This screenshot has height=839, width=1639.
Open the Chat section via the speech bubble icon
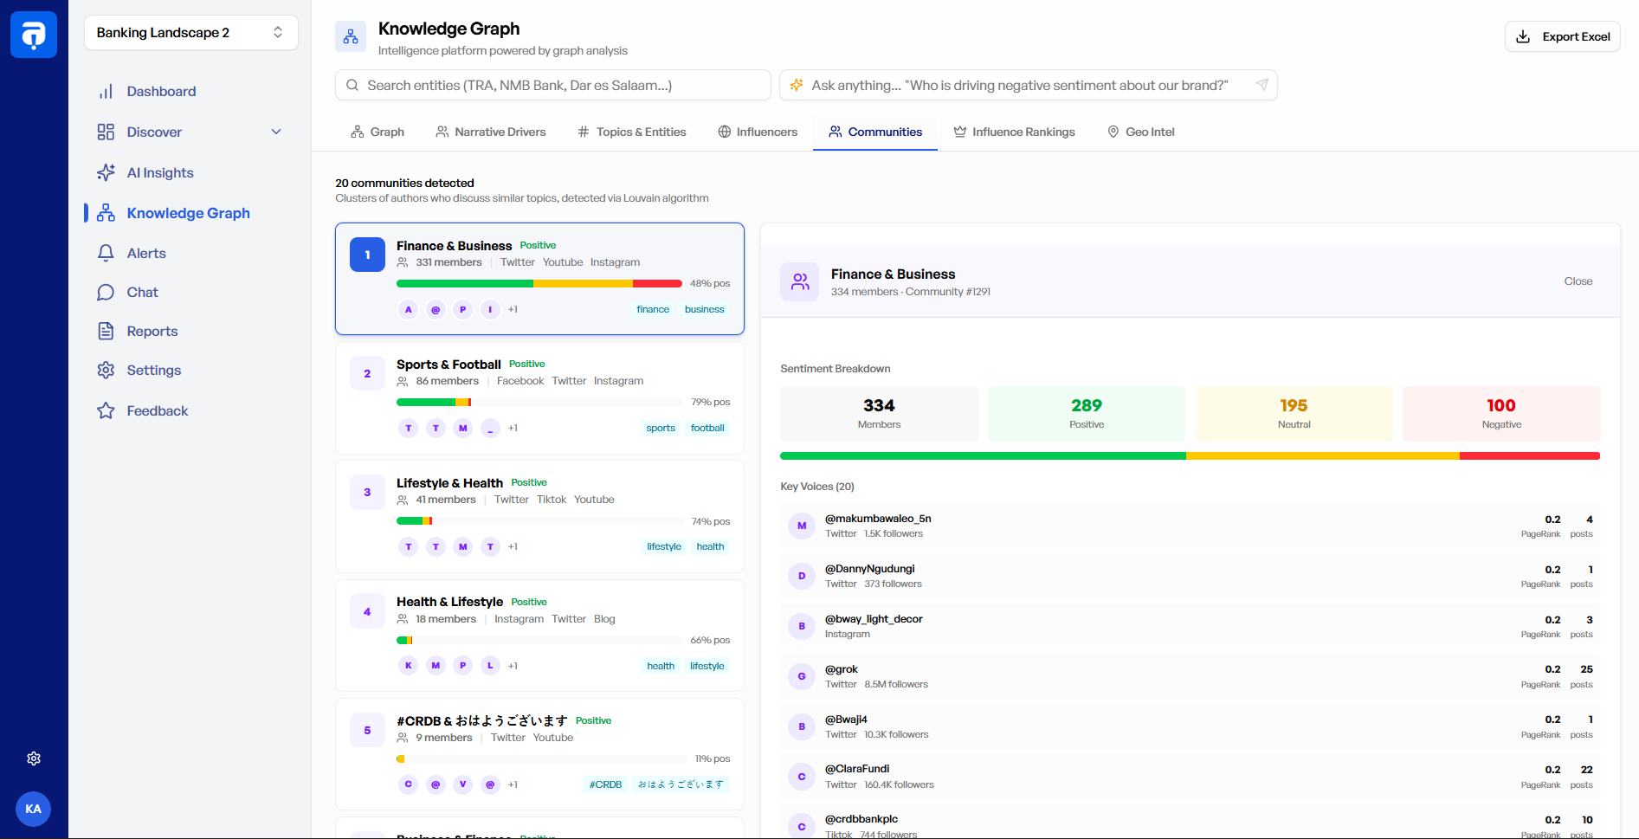tap(105, 292)
